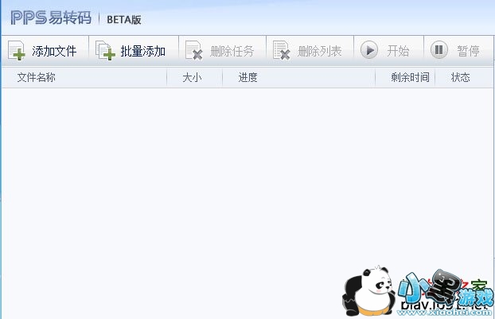Click the 批量添加 multi-document plus icon

(105, 50)
